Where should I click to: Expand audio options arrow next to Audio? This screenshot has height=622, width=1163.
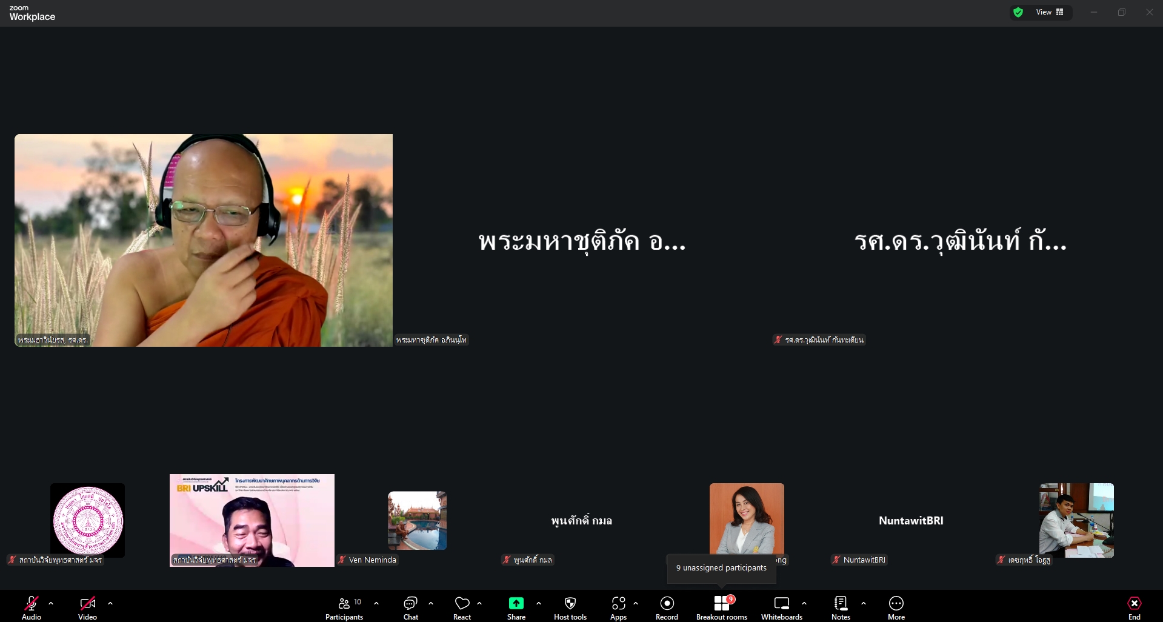[x=51, y=603]
